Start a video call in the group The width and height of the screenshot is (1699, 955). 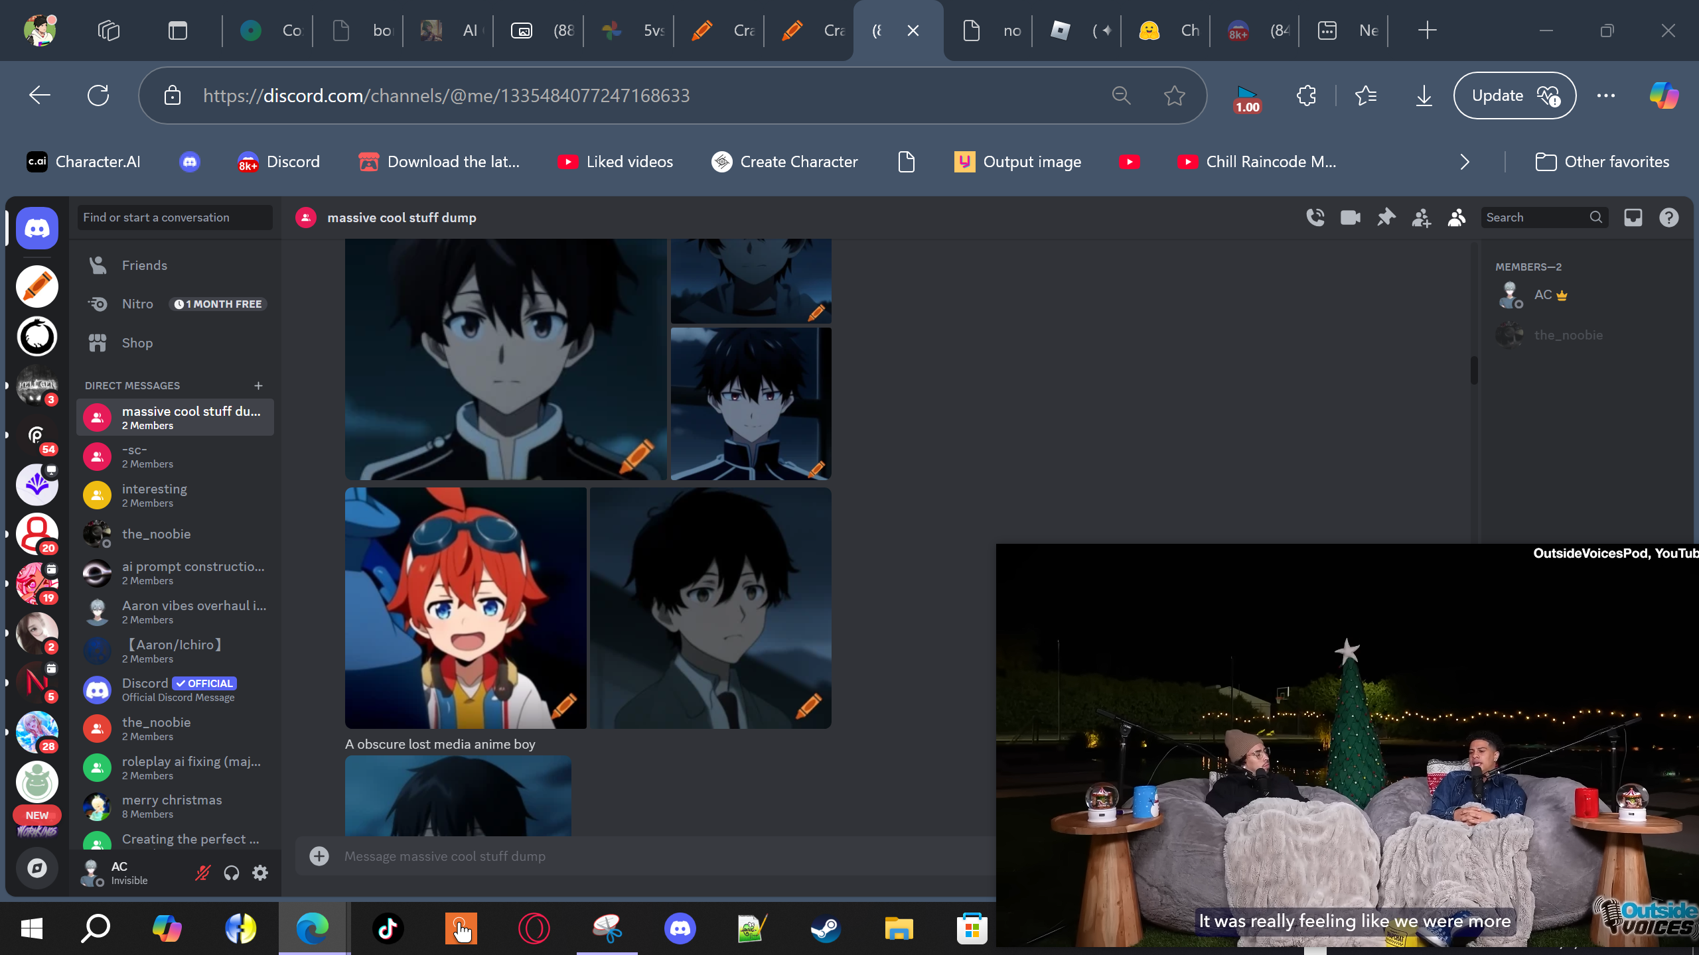(x=1351, y=218)
